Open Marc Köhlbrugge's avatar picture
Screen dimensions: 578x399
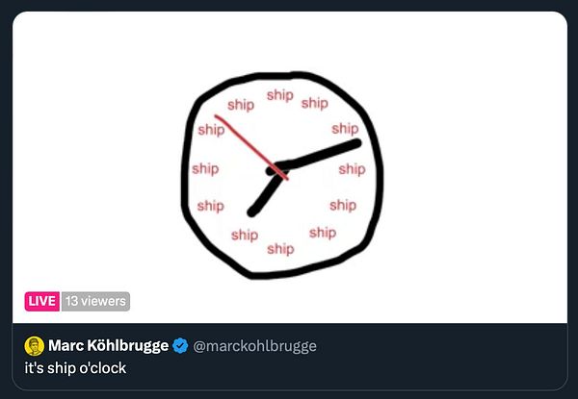click(34, 346)
